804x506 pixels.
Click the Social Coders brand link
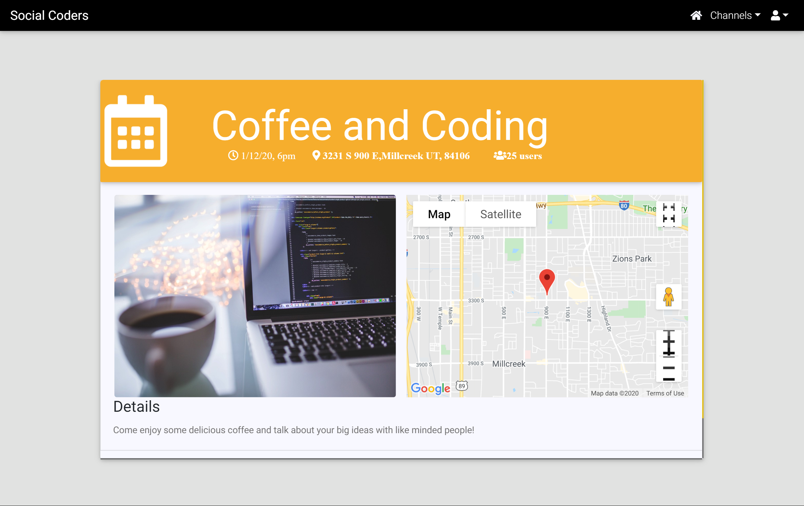[x=49, y=15]
